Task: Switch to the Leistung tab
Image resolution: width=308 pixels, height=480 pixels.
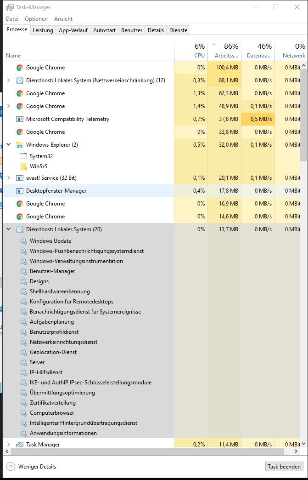Action: click(x=43, y=30)
